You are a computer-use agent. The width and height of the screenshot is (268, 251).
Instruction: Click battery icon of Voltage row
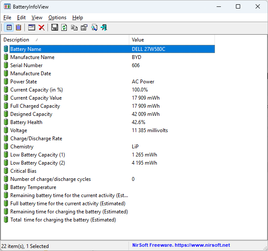point(6,130)
